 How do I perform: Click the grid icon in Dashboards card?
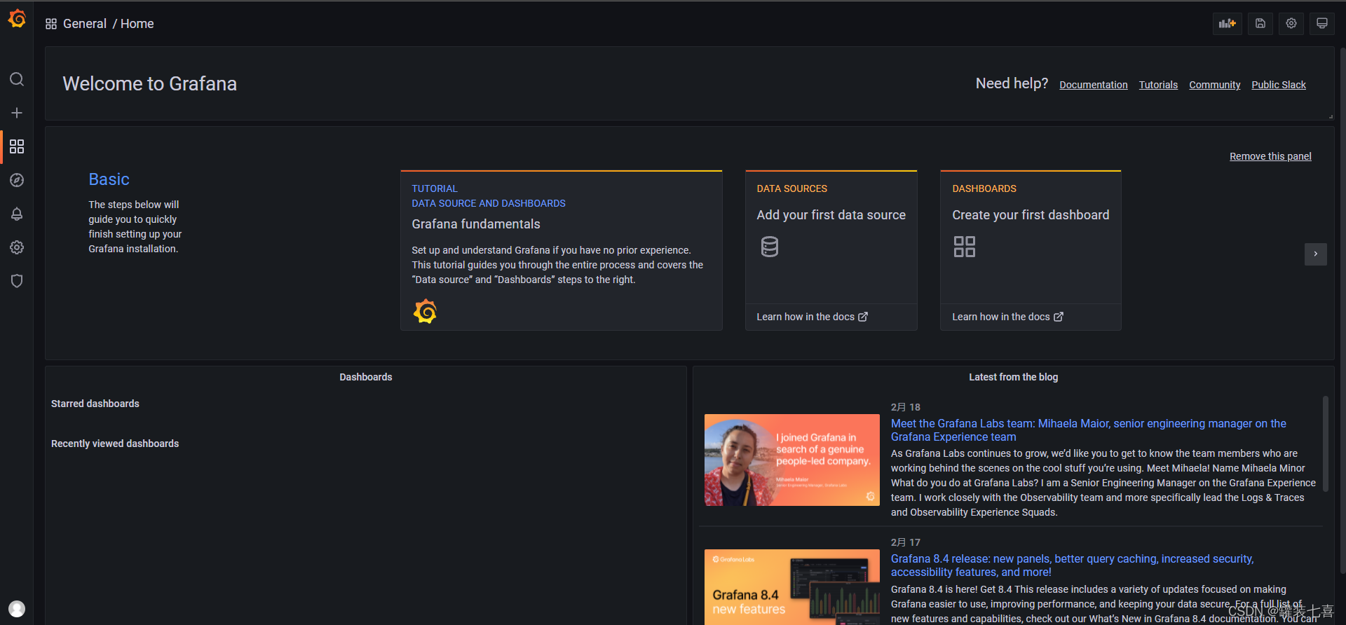click(965, 247)
